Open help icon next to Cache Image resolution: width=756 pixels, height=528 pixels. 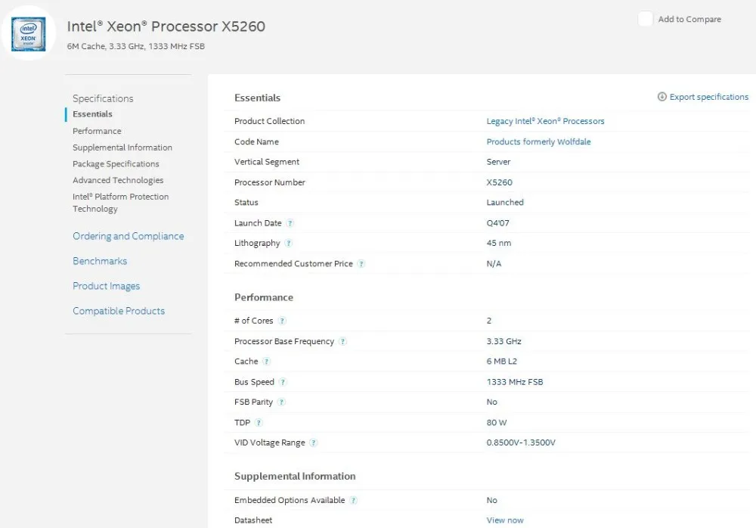click(x=267, y=361)
